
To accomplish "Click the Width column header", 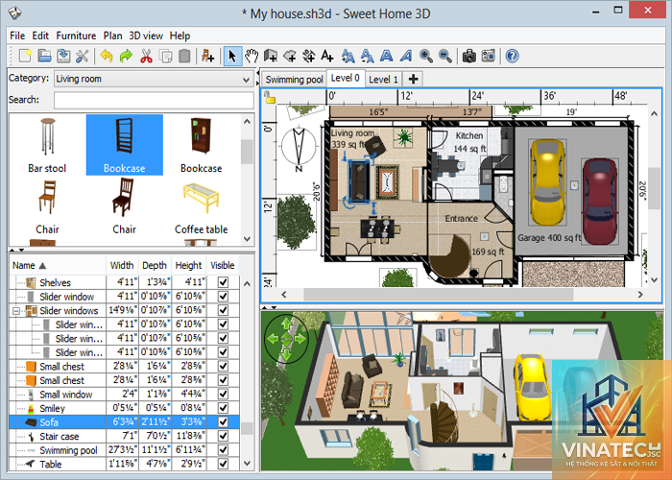I will [x=122, y=265].
